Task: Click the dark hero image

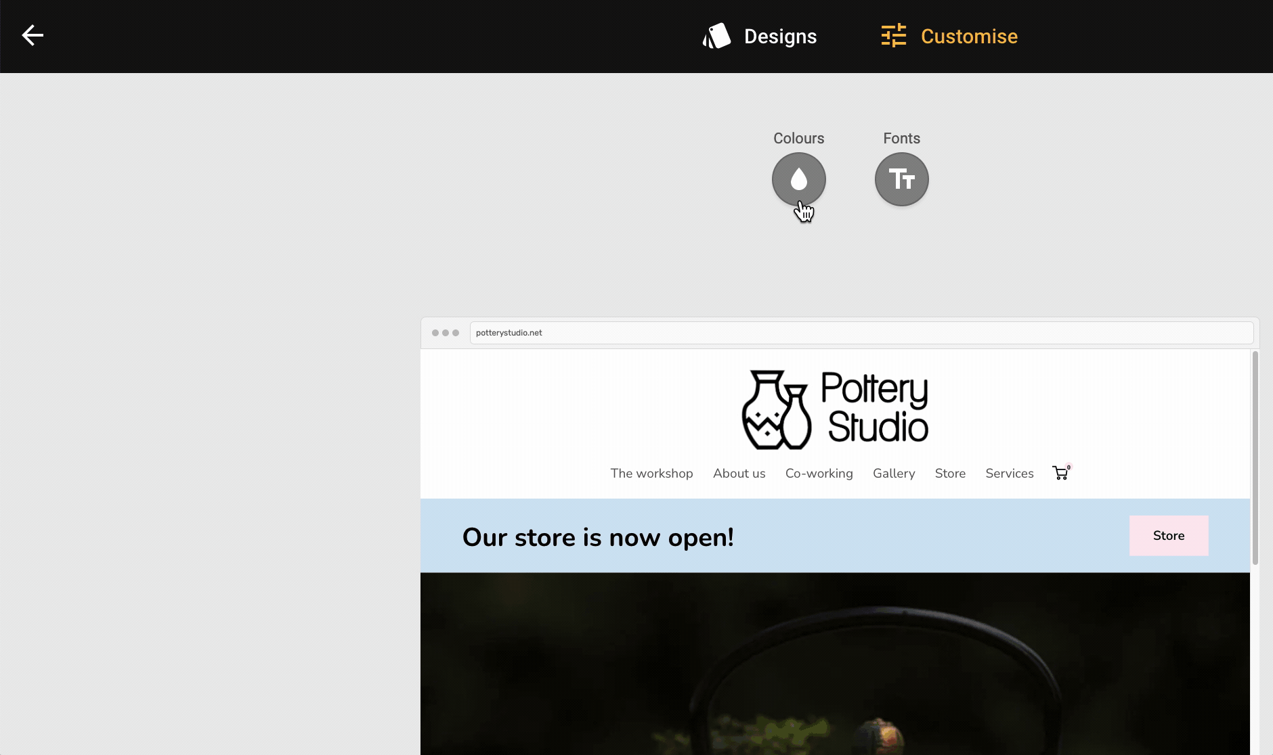Action: click(x=835, y=664)
